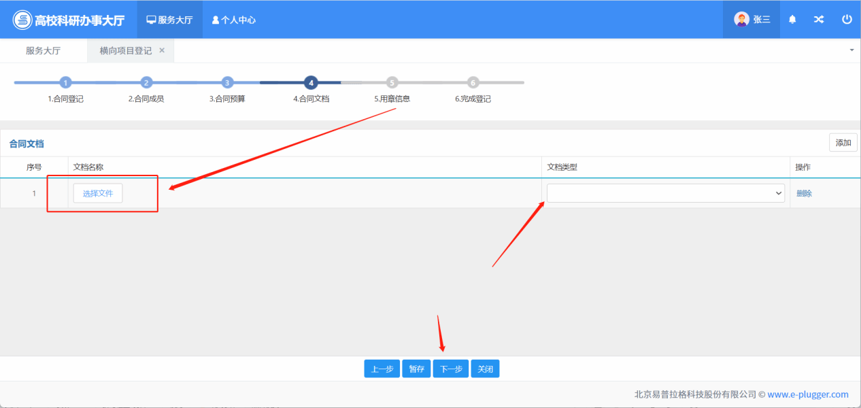This screenshot has width=861, height=408.
Task: Go to step 1 合同登记
Action: click(x=65, y=83)
